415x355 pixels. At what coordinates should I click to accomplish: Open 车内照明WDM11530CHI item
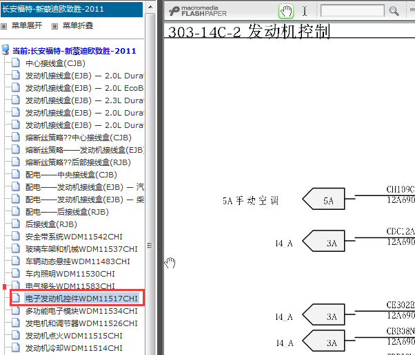coord(70,275)
